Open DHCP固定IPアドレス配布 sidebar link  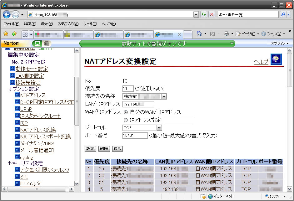click(x=47, y=102)
